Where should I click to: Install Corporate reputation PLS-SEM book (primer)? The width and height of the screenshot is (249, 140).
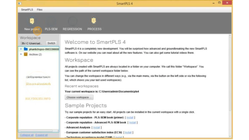click(x=130, y=118)
